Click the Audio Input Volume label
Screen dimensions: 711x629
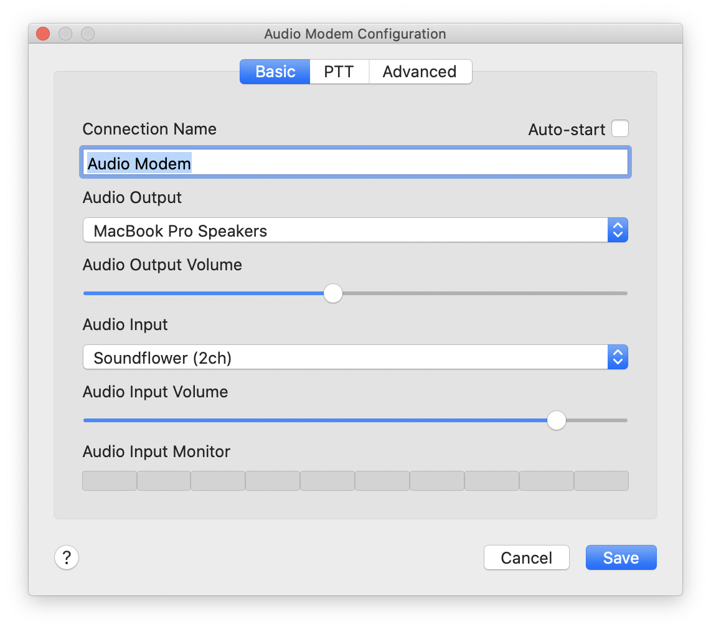155,392
